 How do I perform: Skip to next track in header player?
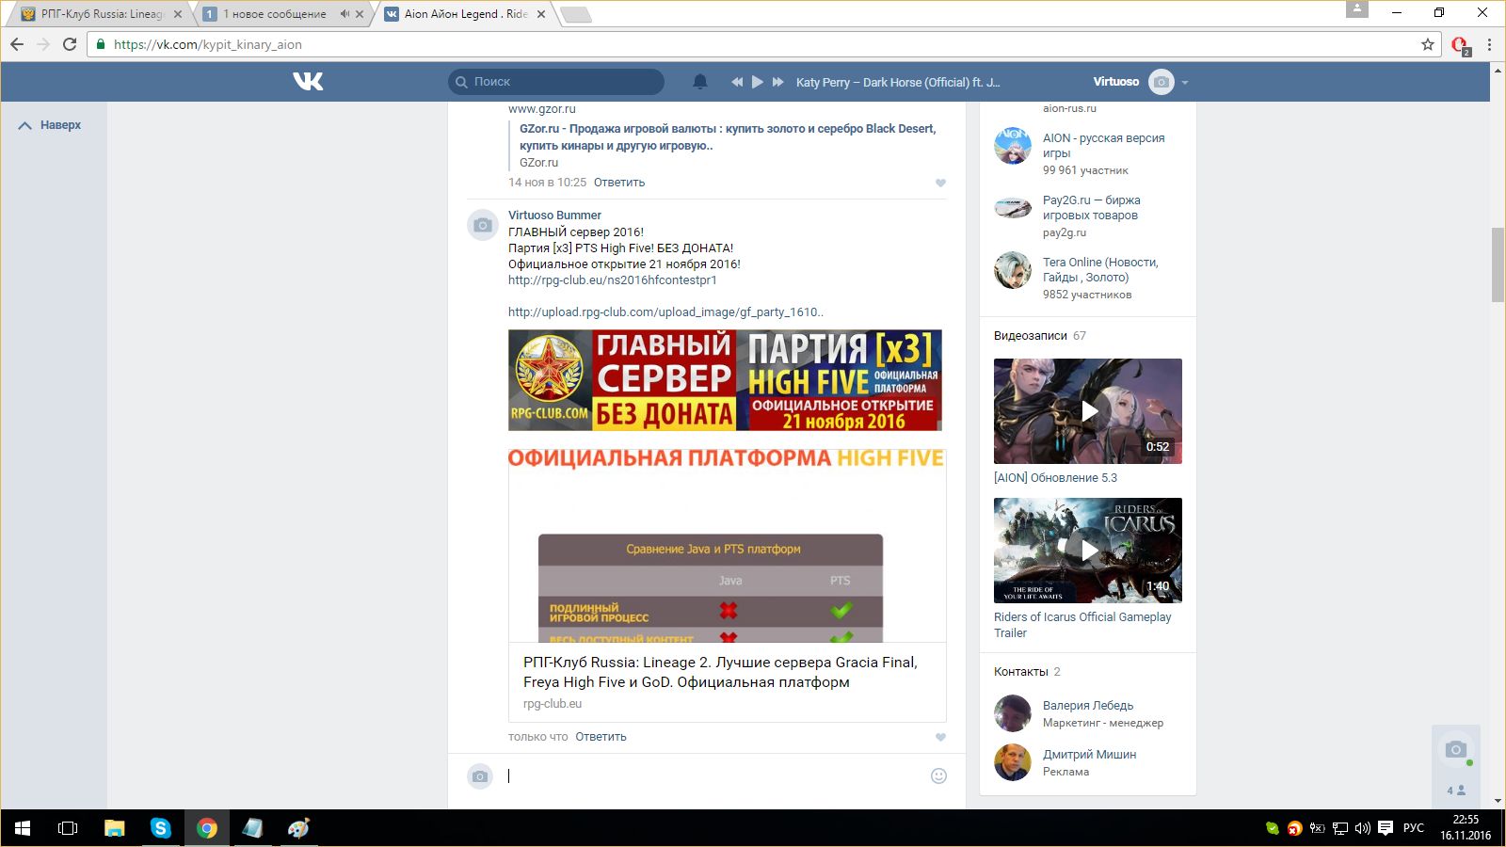(x=778, y=82)
